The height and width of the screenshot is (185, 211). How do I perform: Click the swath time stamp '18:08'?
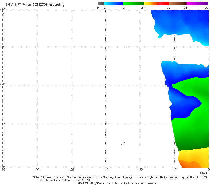coord(203,173)
